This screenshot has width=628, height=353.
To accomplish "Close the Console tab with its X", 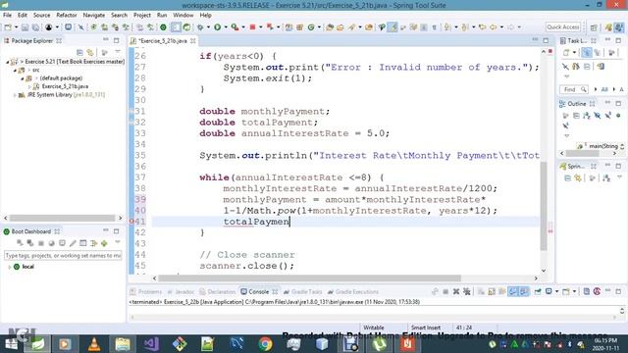I will pos(275,292).
